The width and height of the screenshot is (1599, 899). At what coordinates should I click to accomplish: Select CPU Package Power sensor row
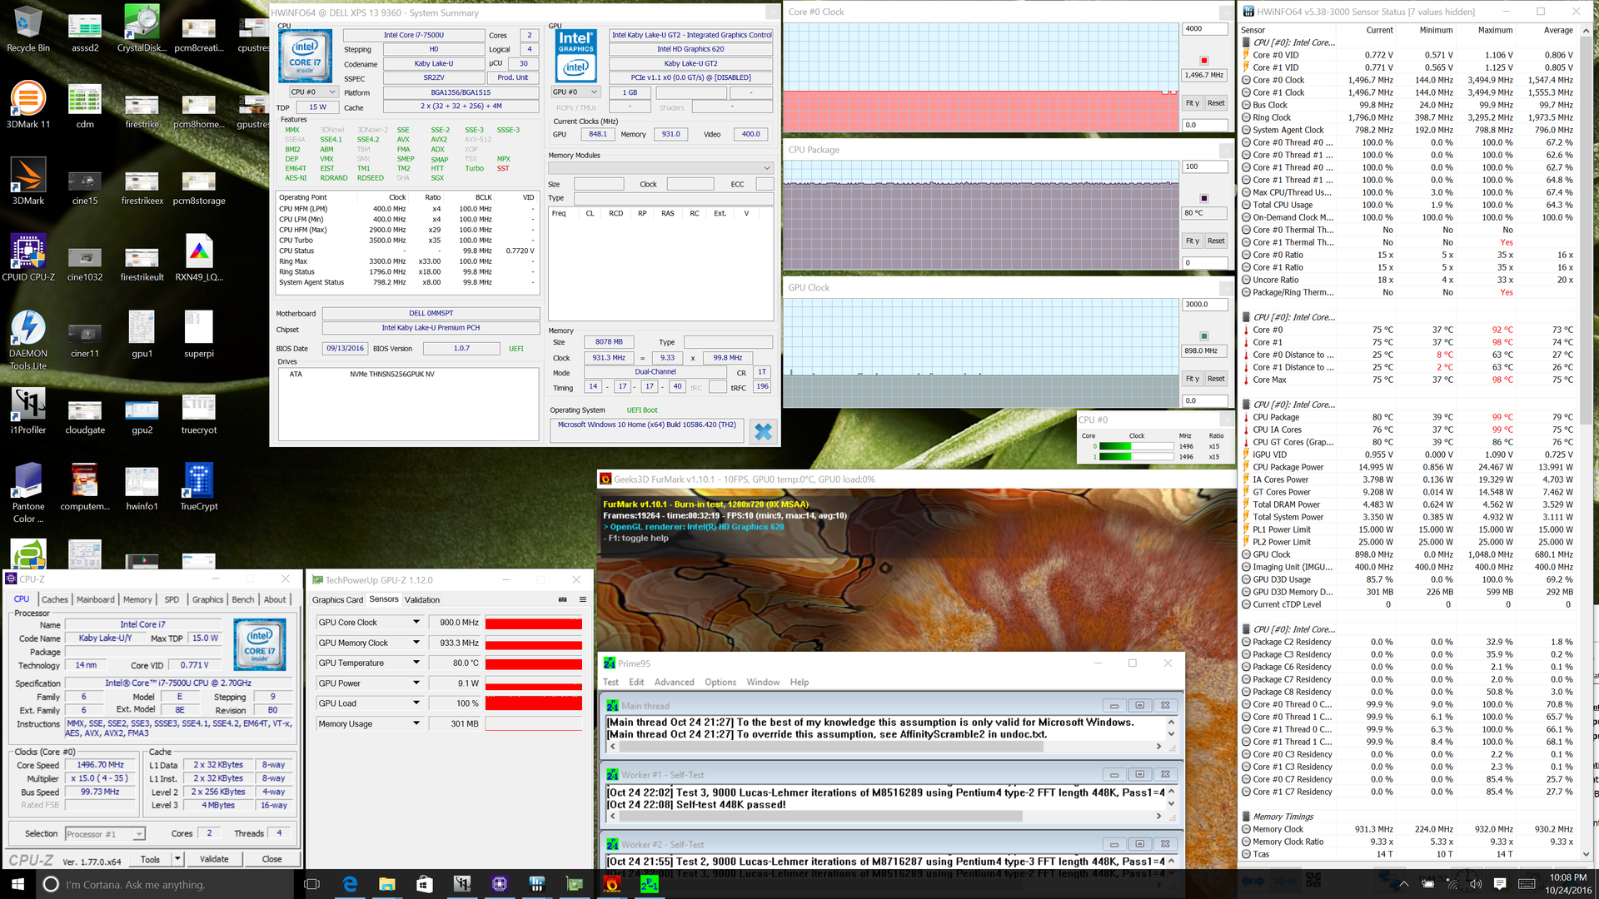pyautogui.click(x=1407, y=467)
